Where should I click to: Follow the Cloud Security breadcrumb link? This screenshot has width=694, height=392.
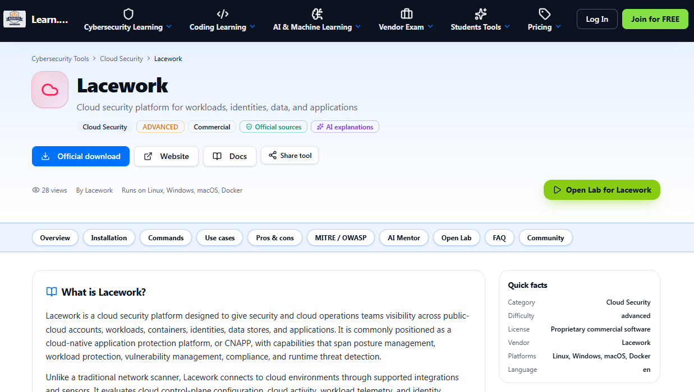click(122, 59)
